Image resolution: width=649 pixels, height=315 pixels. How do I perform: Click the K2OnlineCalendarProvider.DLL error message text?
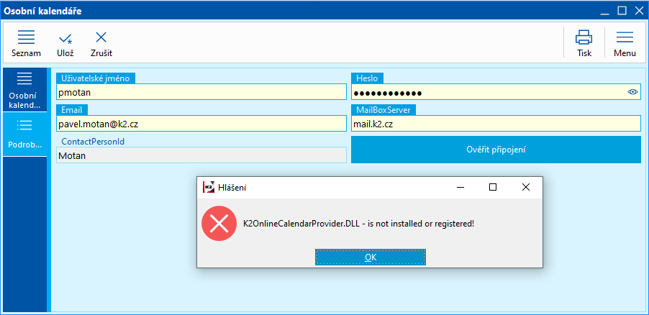pyautogui.click(x=358, y=224)
